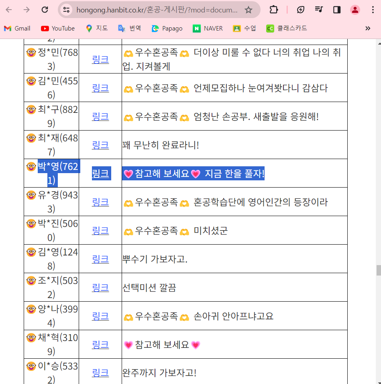Click comment '엄청난 손공부. 새출발을 응원해!'
381x384 pixels.
(x=256, y=116)
